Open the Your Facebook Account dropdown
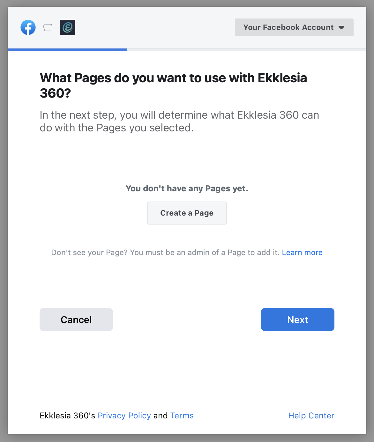This screenshot has height=442, width=374. [288, 27]
